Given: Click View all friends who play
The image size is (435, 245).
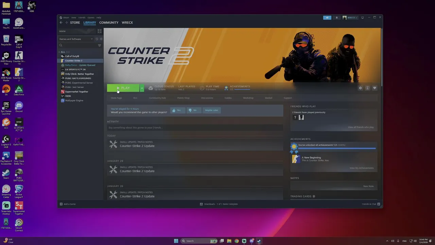Looking at the screenshot, I should [x=361, y=127].
